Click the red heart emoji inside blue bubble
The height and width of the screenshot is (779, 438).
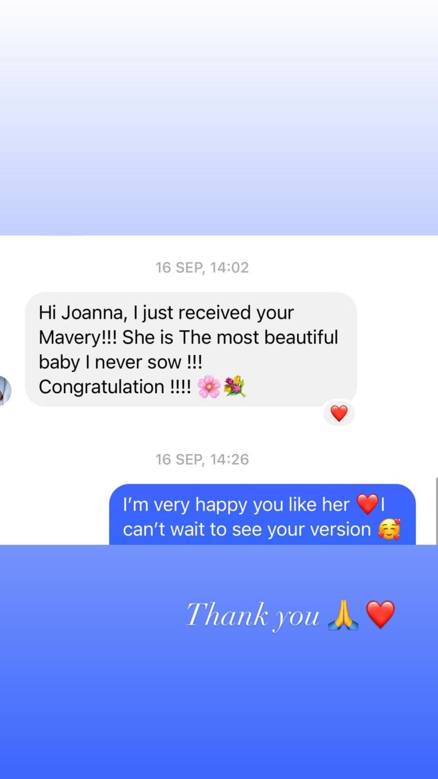[367, 504]
